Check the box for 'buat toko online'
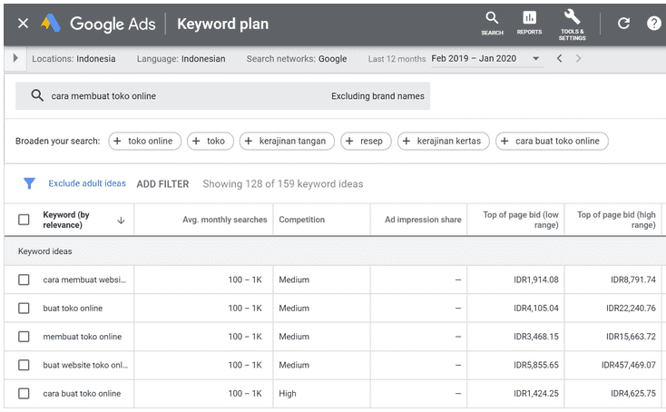Image resolution: width=666 pixels, height=412 pixels. click(x=24, y=309)
